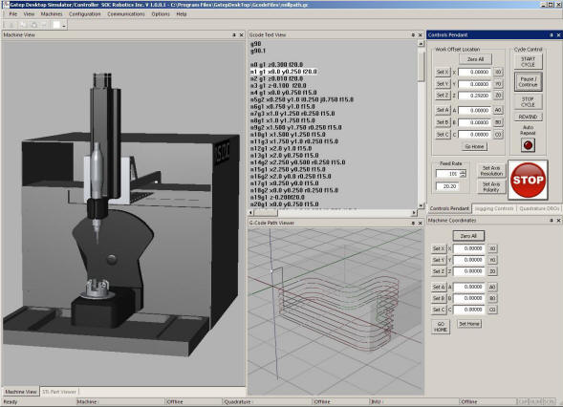Switch to the Jogging Controls tab

pos(494,208)
